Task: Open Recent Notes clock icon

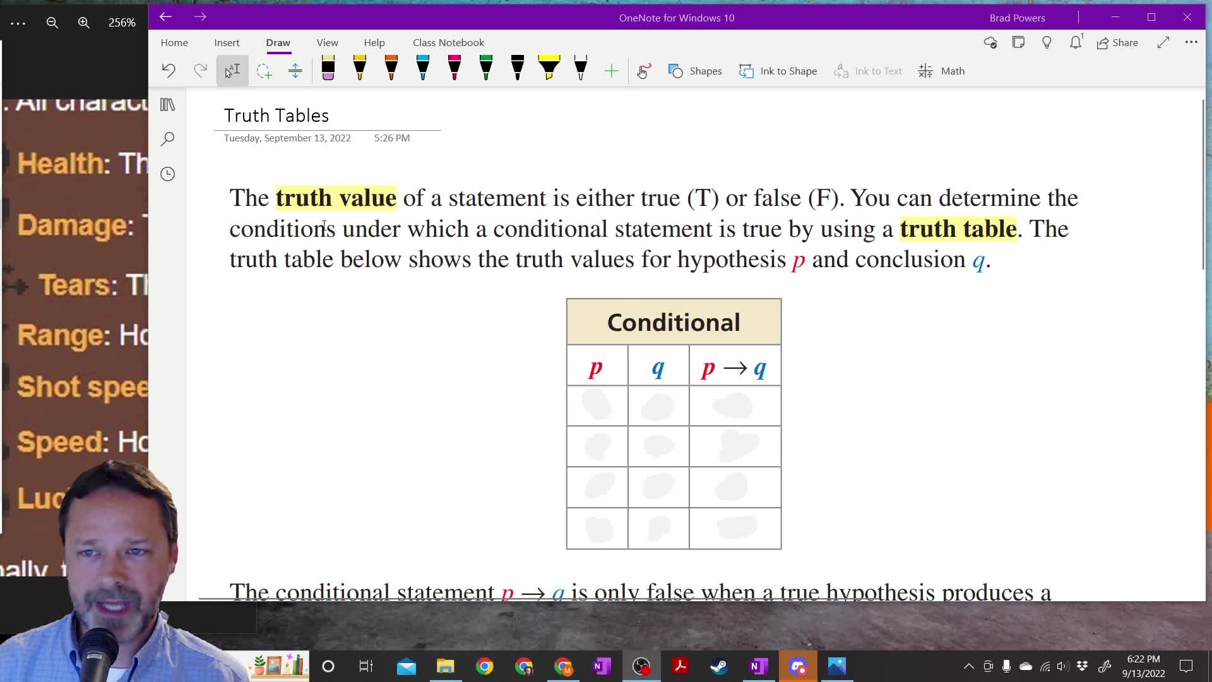Action: pos(167,174)
